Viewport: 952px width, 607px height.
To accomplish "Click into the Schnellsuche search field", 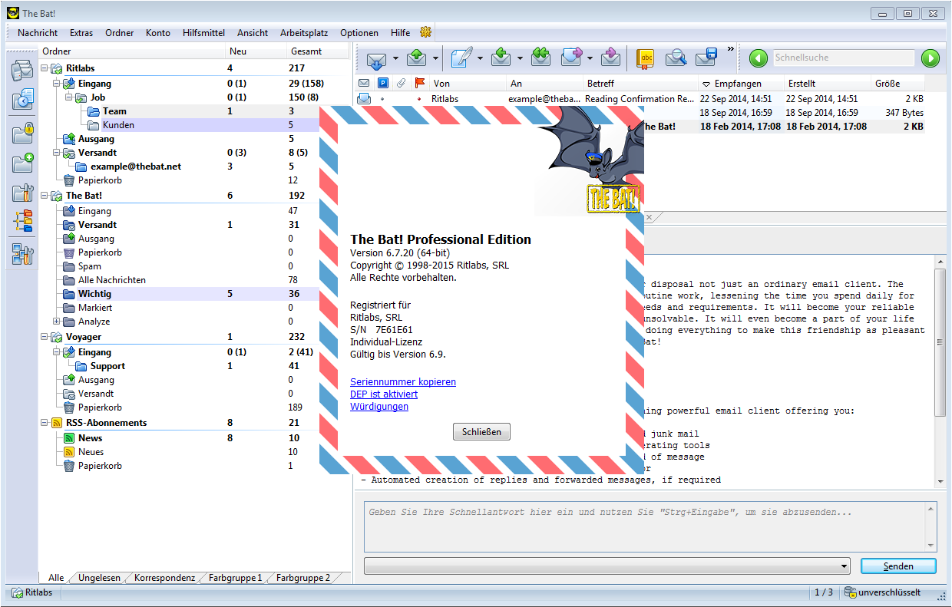I will pos(843,58).
